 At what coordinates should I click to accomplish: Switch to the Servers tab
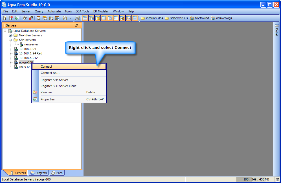click(18, 173)
